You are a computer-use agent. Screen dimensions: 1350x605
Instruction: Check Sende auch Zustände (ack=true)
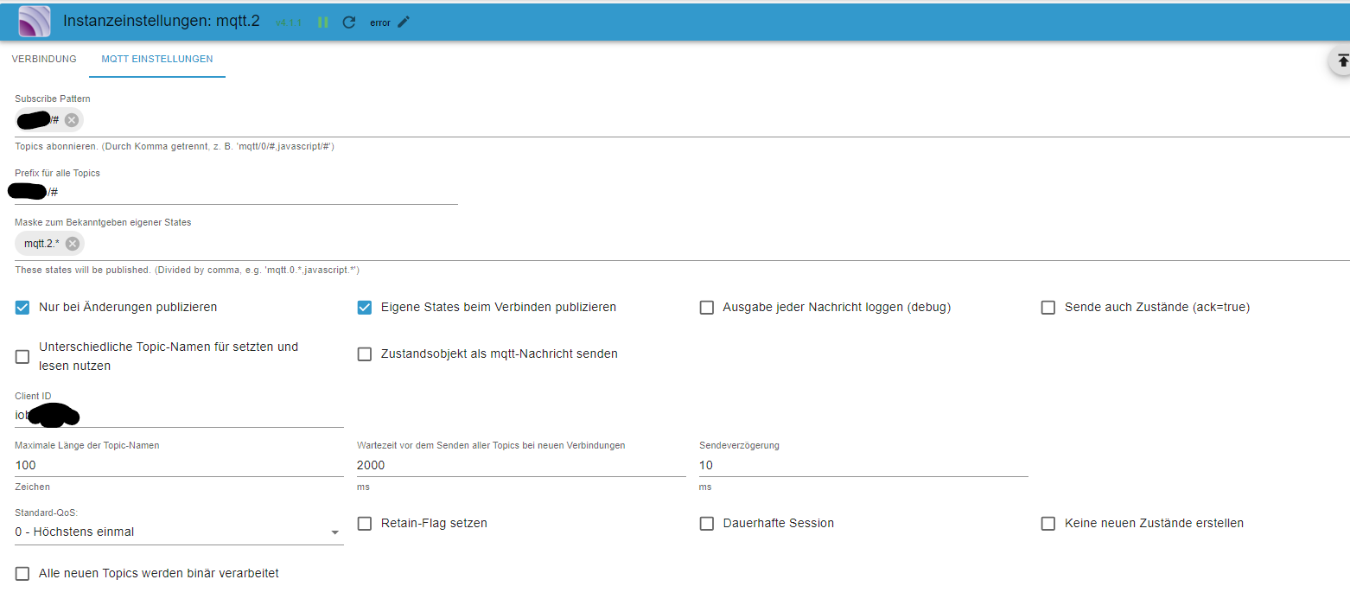(1048, 307)
